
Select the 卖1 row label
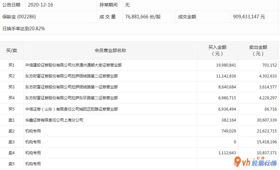12,120
